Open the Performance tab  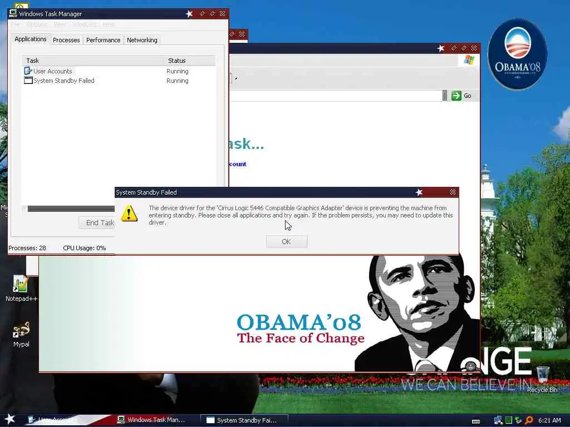click(103, 40)
